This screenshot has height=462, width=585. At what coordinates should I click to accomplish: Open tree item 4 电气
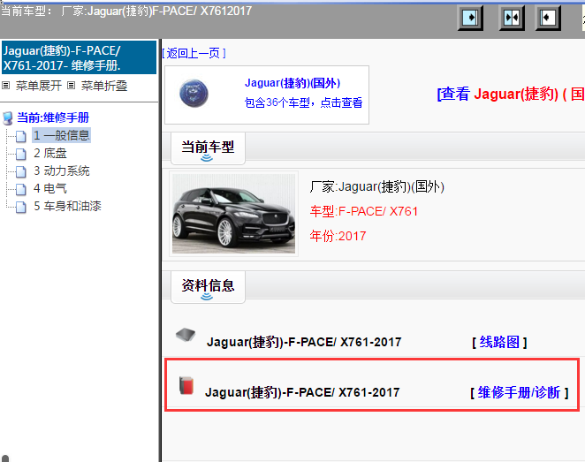(50, 188)
